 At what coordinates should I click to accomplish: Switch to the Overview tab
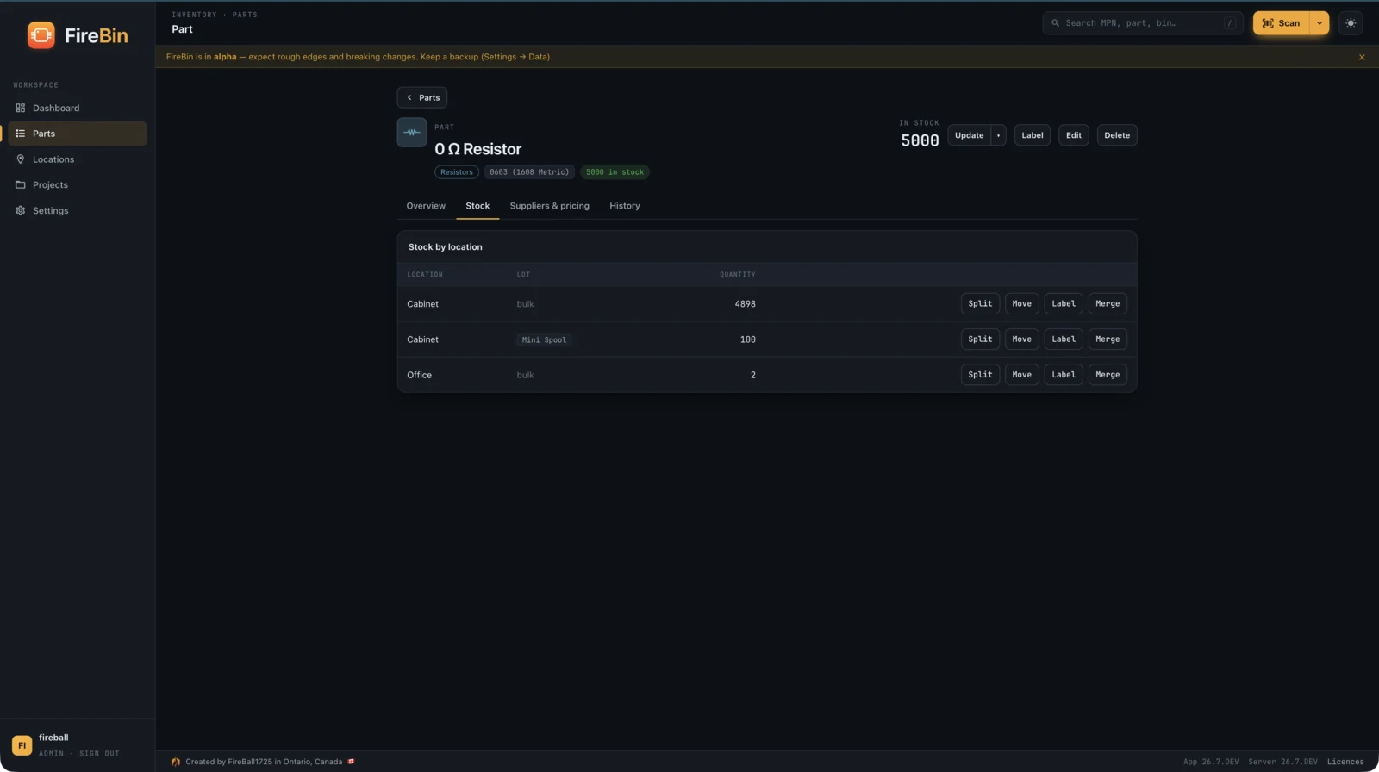[x=426, y=206]
